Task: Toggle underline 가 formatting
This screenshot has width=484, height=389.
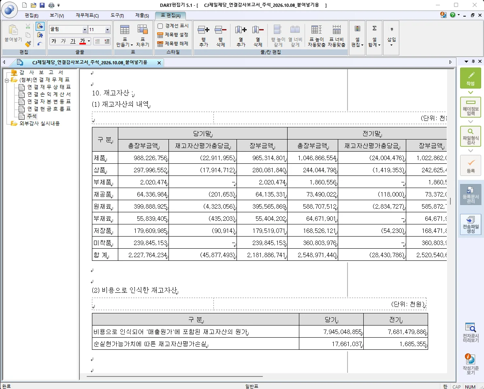Action: pyautogui.click(x=73, y=41)
